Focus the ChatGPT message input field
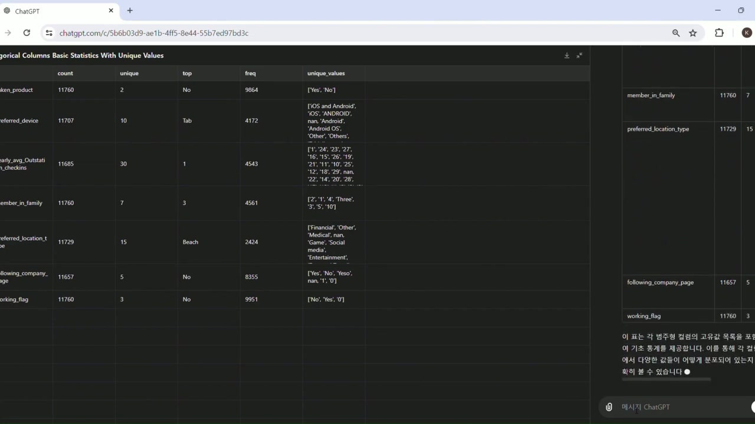Image resolution: width=755 pixels, height=424 pixels. (684, 407)
